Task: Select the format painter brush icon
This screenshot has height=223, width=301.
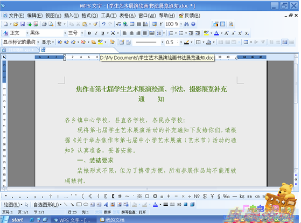Action: point(95,24)
